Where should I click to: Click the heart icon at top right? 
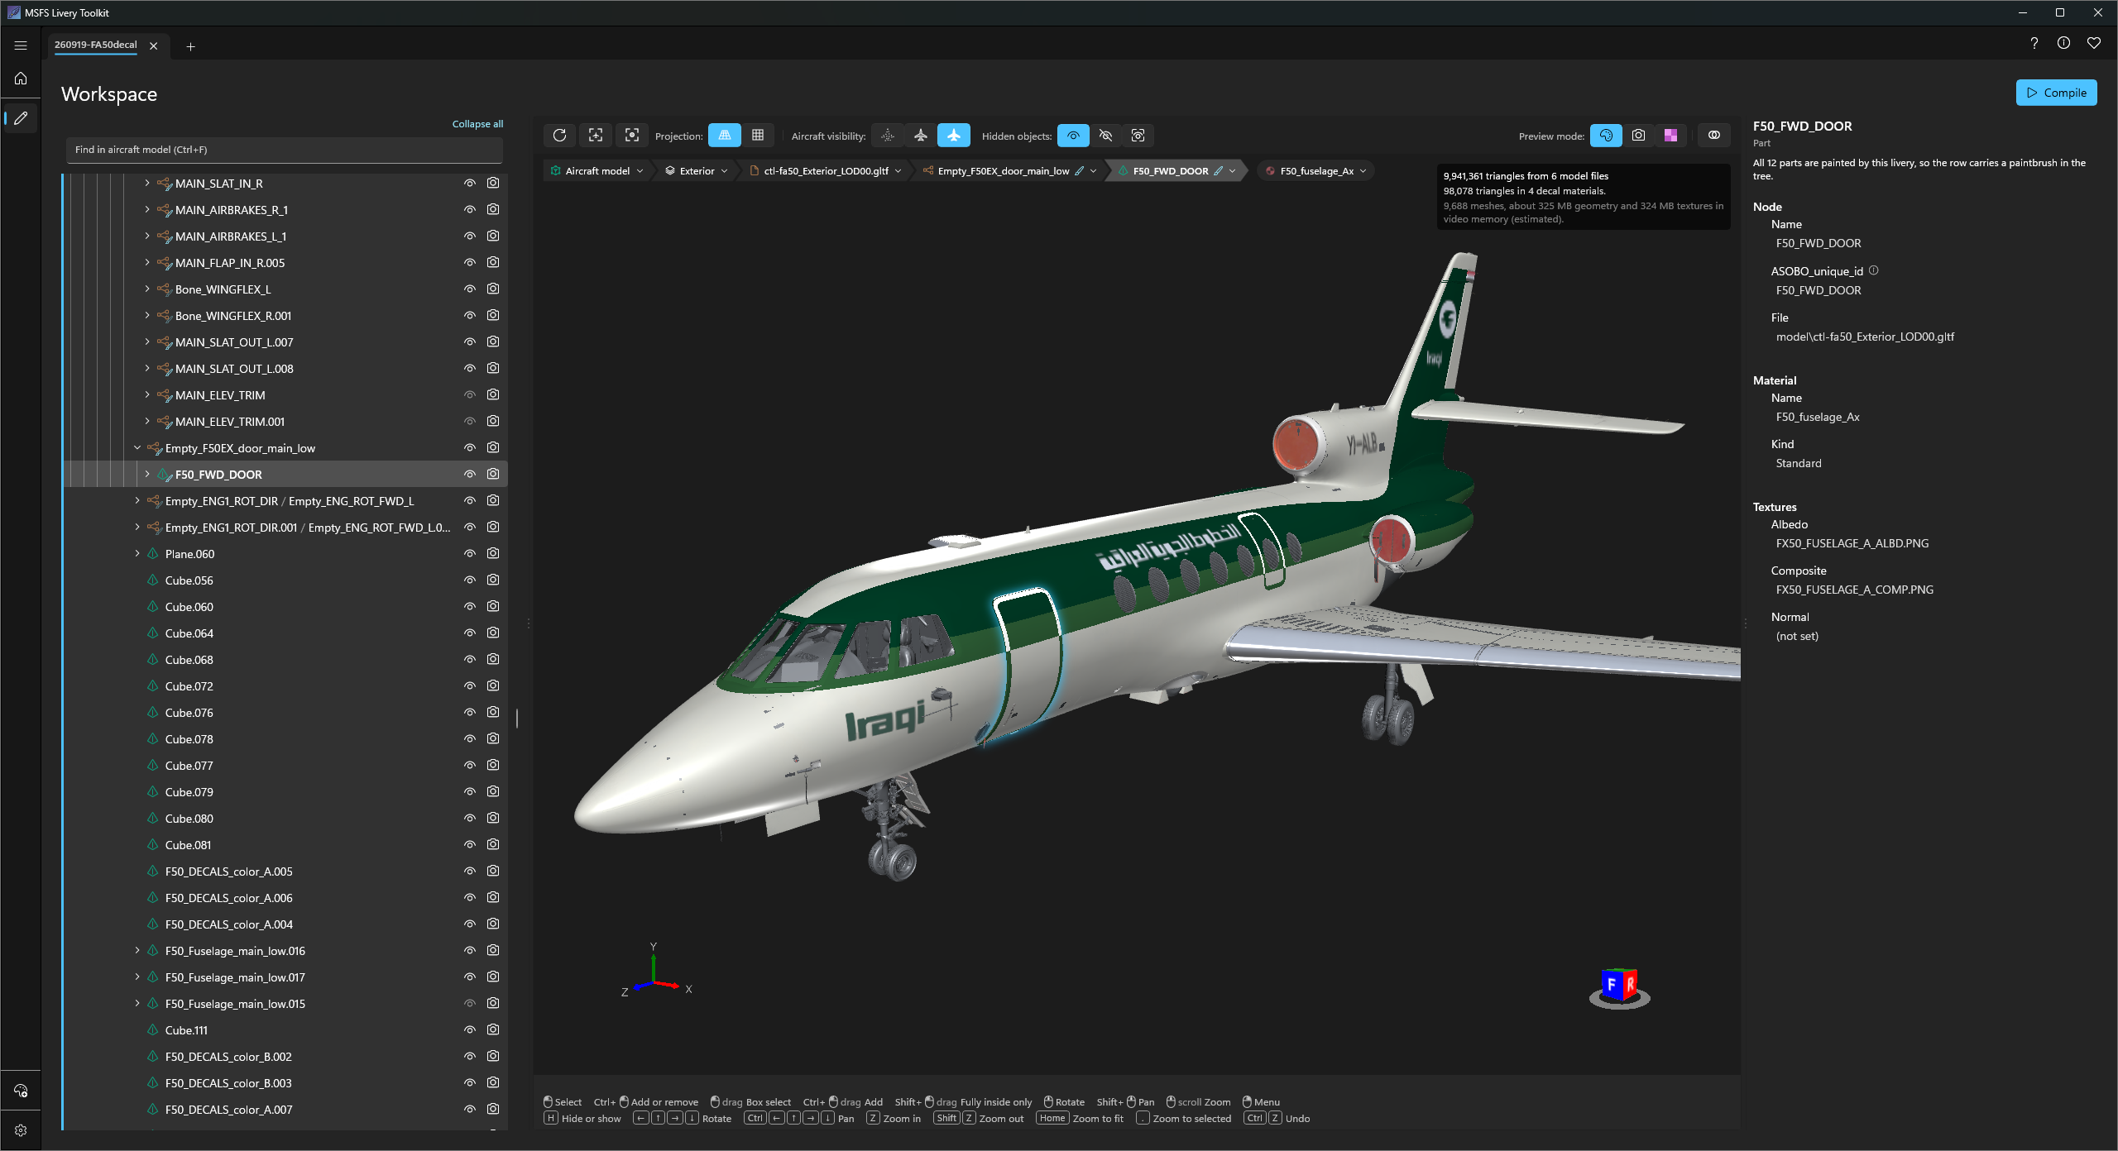click(2094, 43)
